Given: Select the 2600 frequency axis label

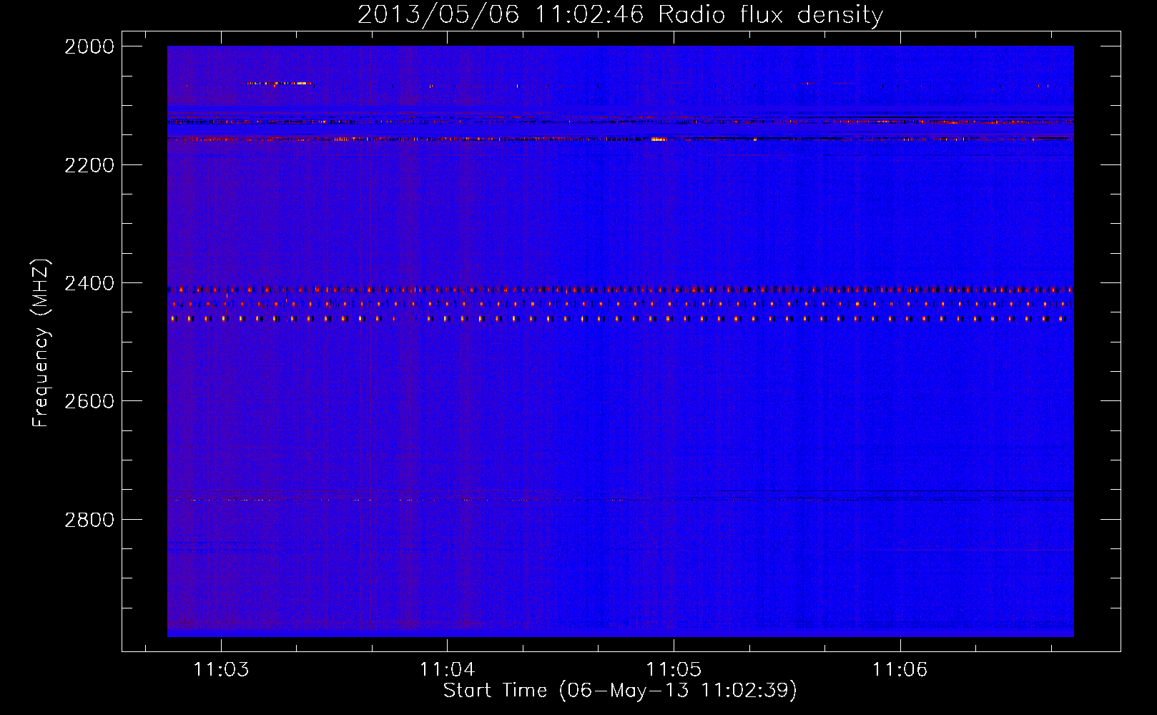Looking at the screenshot, I should pyautogui.click(x=89, y=401).
